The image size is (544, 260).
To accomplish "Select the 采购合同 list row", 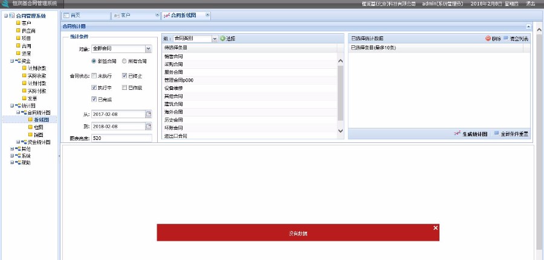I will pyautogui.click(x=250, y=64).
